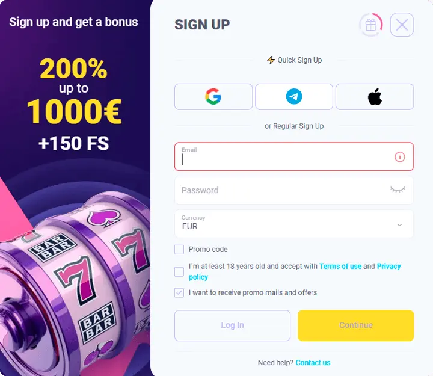433x376 pixels.
Task: Click the Quick Sign Up lightning icon
Action: [271, 60]
